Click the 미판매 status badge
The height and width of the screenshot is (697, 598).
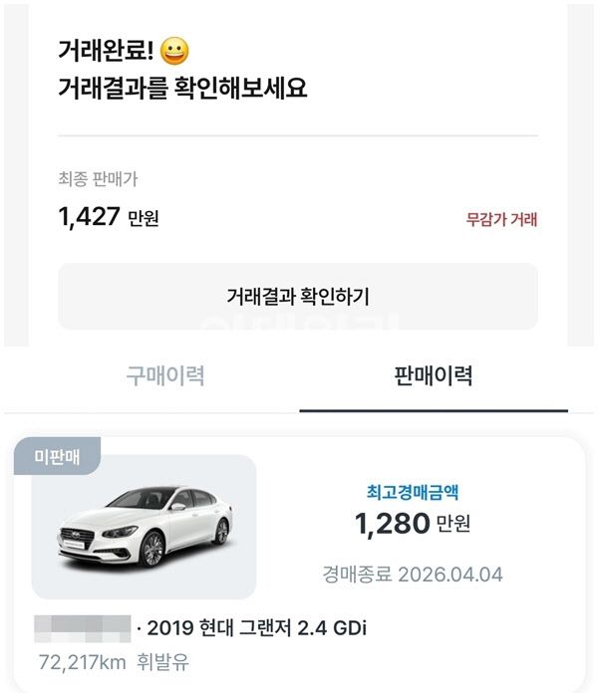tap(56, 457)
